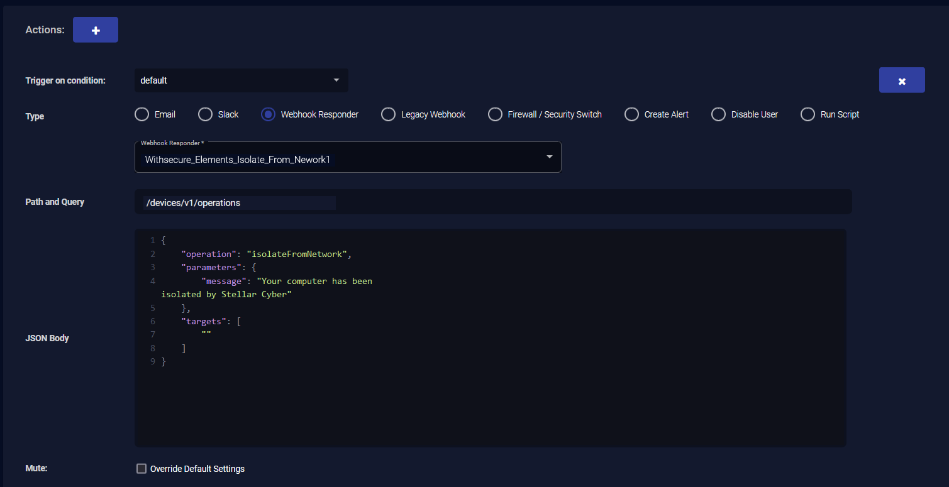Click the "message" key in JSON
Viewport: 949px width, 487px height.
point(225,281)
